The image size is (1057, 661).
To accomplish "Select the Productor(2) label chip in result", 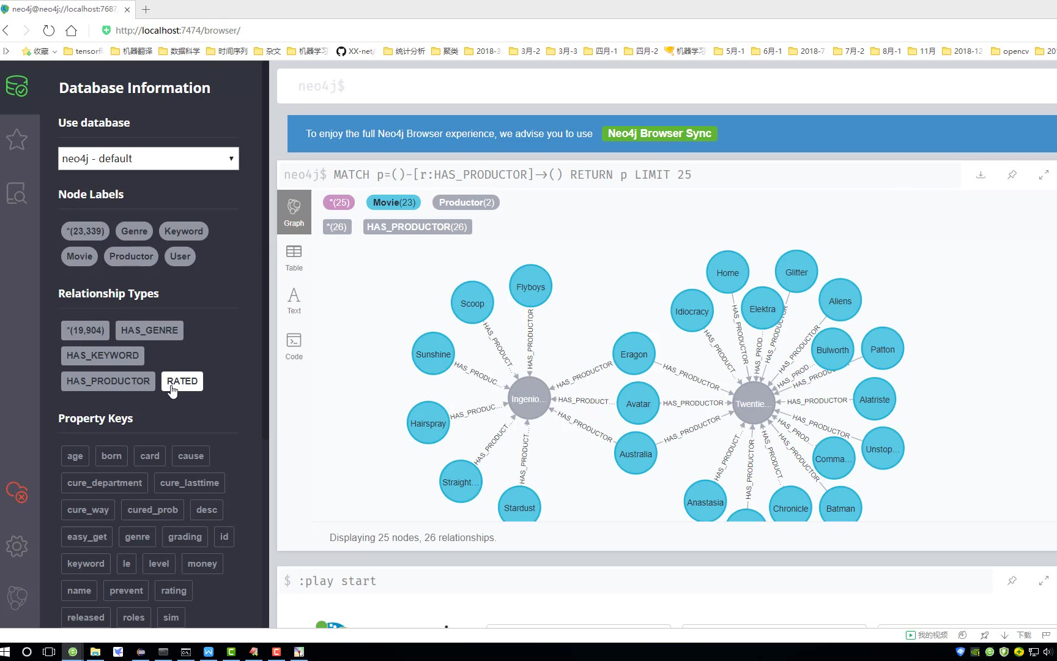I will point(466,202).
